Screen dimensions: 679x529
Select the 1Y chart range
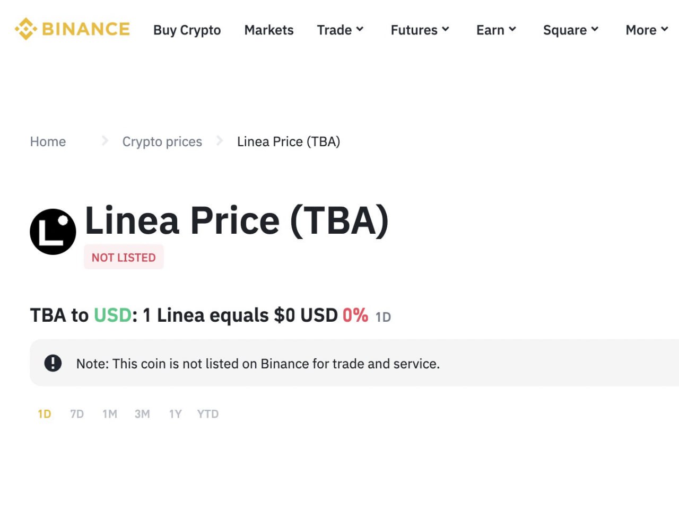(175, 414)
